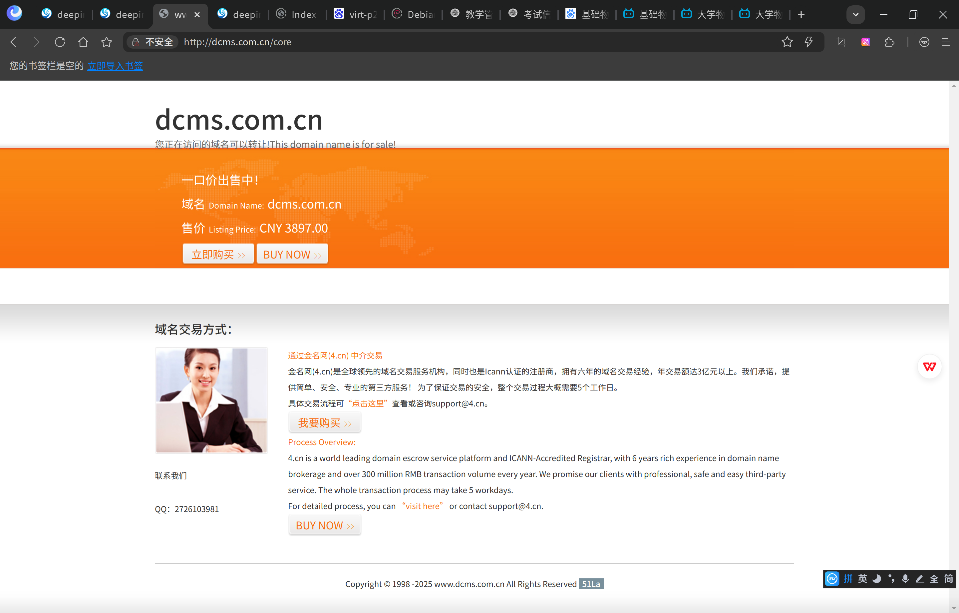
Task: Open the extensions puzzle icon
Action: (889, 42)
